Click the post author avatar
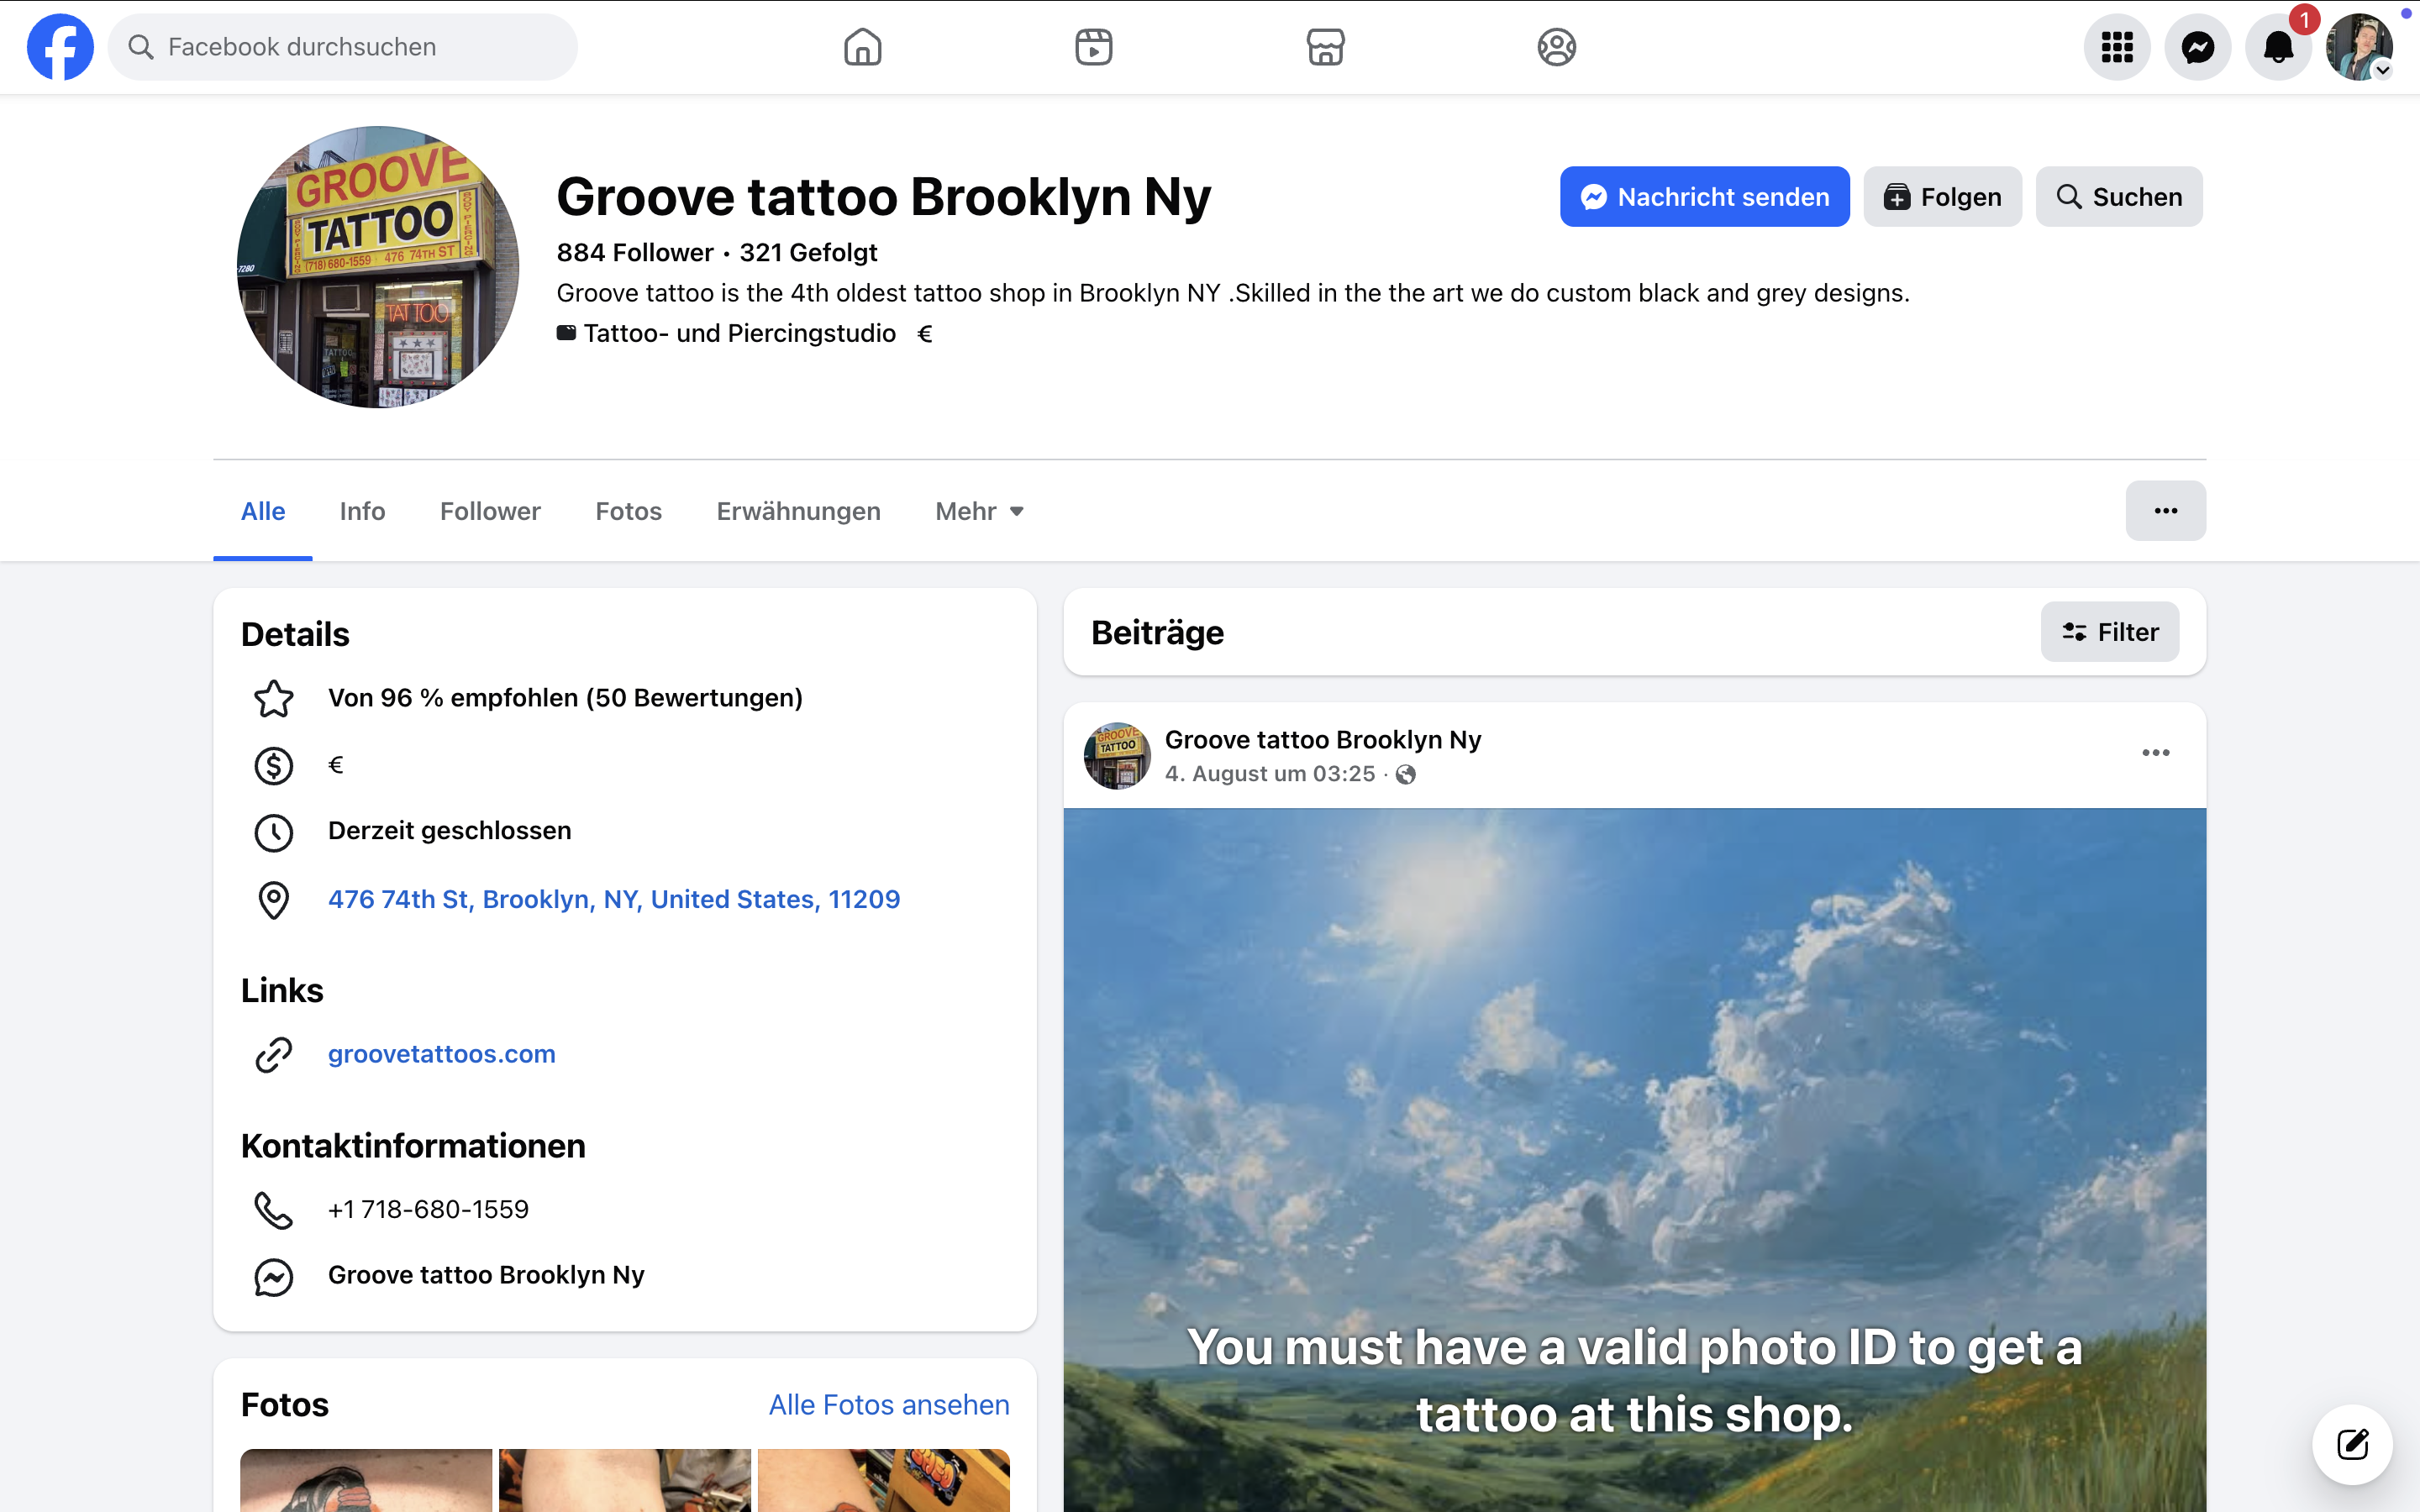 coord(1117,755)
